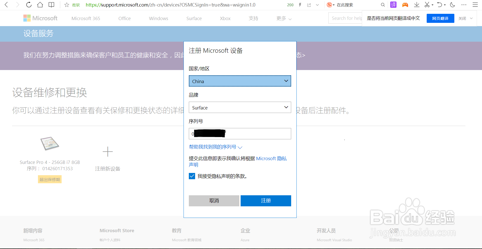Expand the arrow next to 关闭
The image size is (482, 249).
(x=471, y=18)
